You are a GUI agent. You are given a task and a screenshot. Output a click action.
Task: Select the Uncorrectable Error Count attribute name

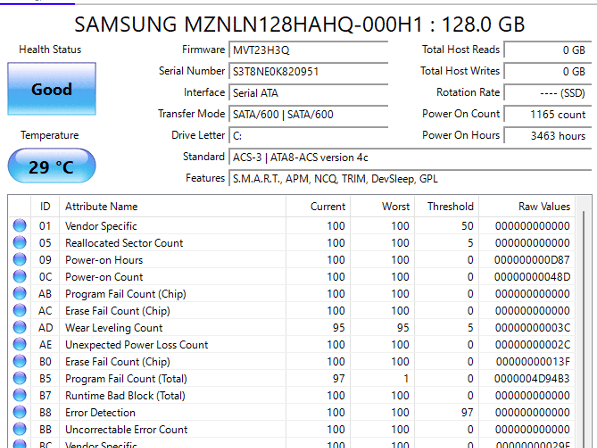point(127,429)
